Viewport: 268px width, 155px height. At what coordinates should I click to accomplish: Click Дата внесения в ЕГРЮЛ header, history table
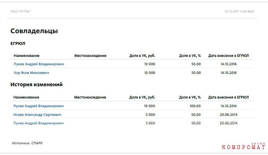(x=229, y=97)
